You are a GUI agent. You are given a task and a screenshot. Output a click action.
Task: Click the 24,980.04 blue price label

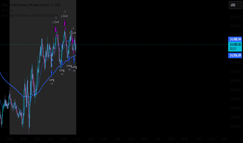(235, 39)
